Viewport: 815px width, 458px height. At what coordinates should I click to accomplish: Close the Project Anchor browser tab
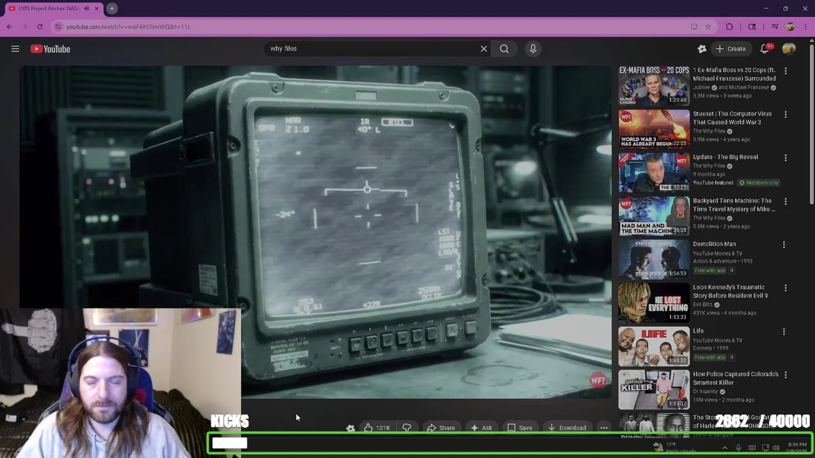97,8
